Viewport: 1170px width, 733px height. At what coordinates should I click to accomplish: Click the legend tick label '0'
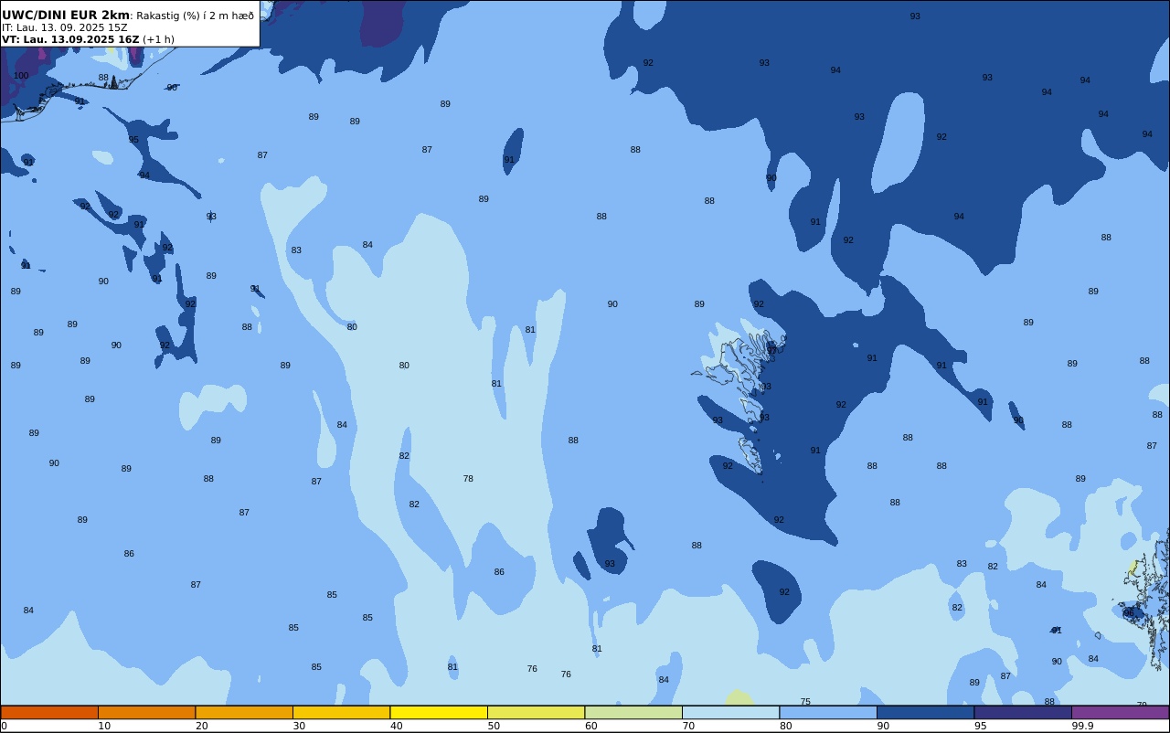pos(4,726)
